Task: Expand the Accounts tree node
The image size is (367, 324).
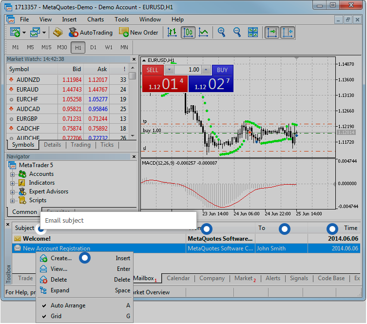Action: (12, 174)
